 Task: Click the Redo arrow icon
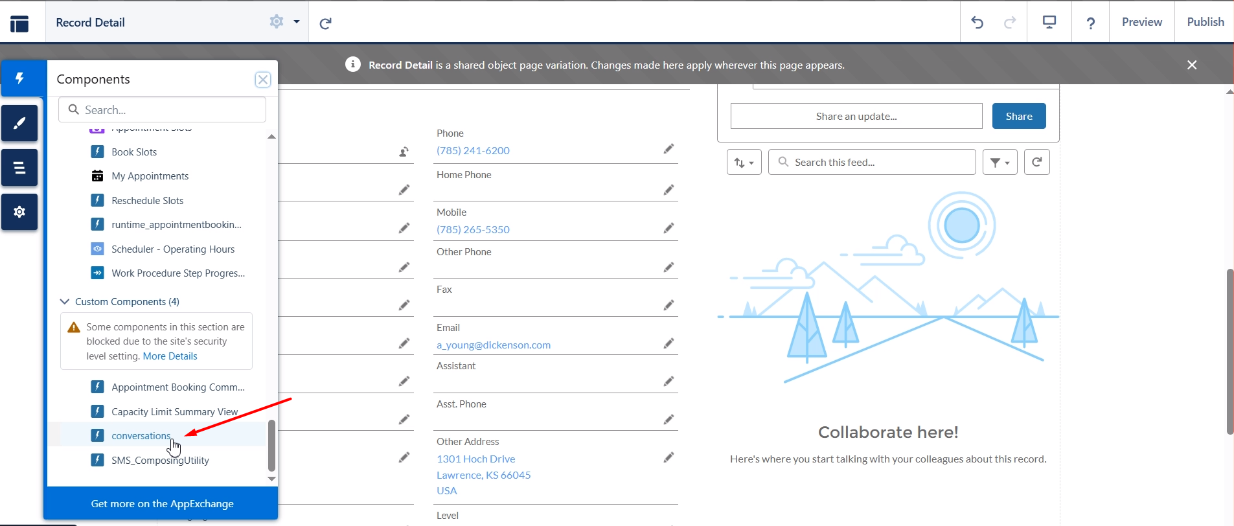pos(1010,23)
